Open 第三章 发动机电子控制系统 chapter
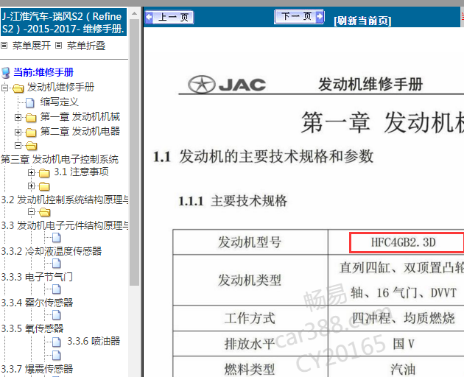The width and height of the screenshot is (464, 377). pyautogui.click(x=60, y=159)
